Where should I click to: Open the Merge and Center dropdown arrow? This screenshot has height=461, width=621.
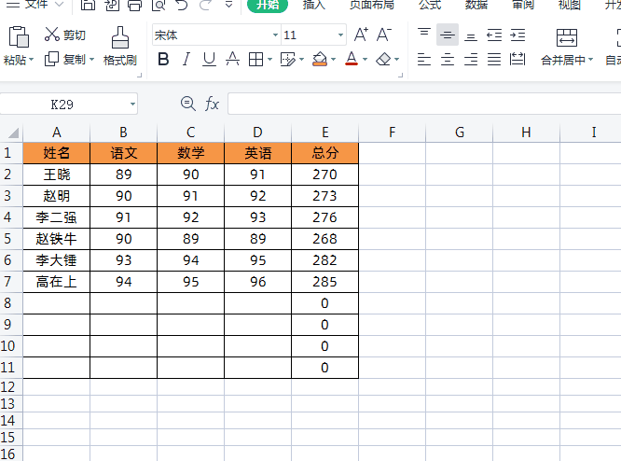tap(591, 60)
